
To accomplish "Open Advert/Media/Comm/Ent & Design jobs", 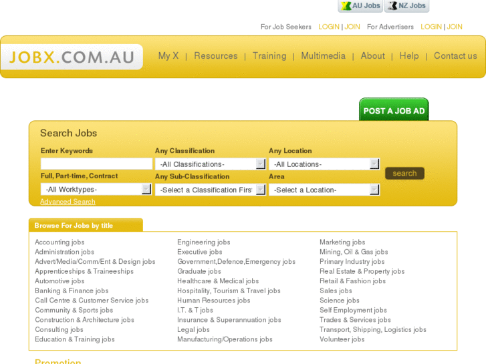I will (95, 262).
